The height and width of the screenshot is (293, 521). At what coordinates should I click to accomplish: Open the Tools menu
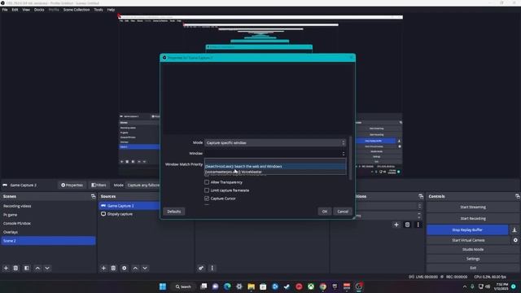[x=99, y=10]
